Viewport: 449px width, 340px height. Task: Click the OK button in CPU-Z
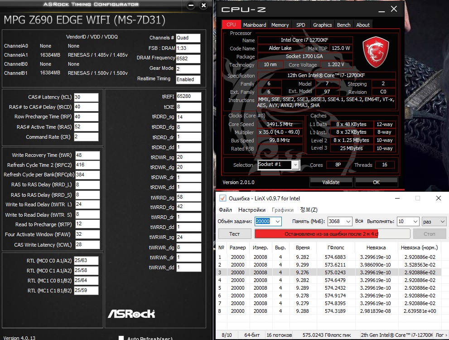tap(376, 182)
